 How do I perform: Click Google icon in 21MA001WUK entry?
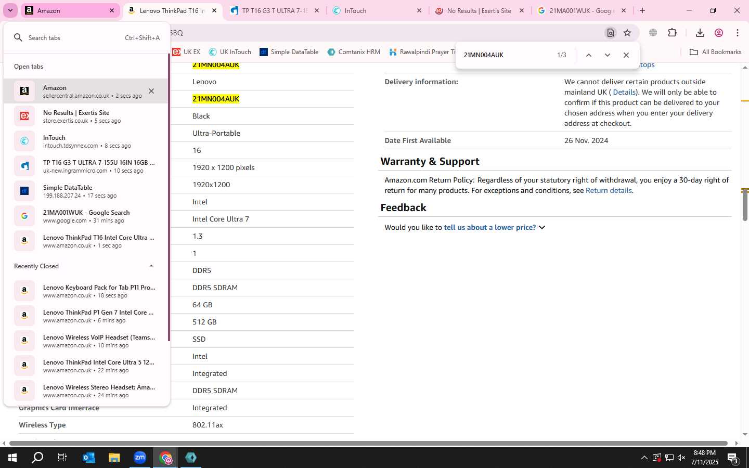24,216
